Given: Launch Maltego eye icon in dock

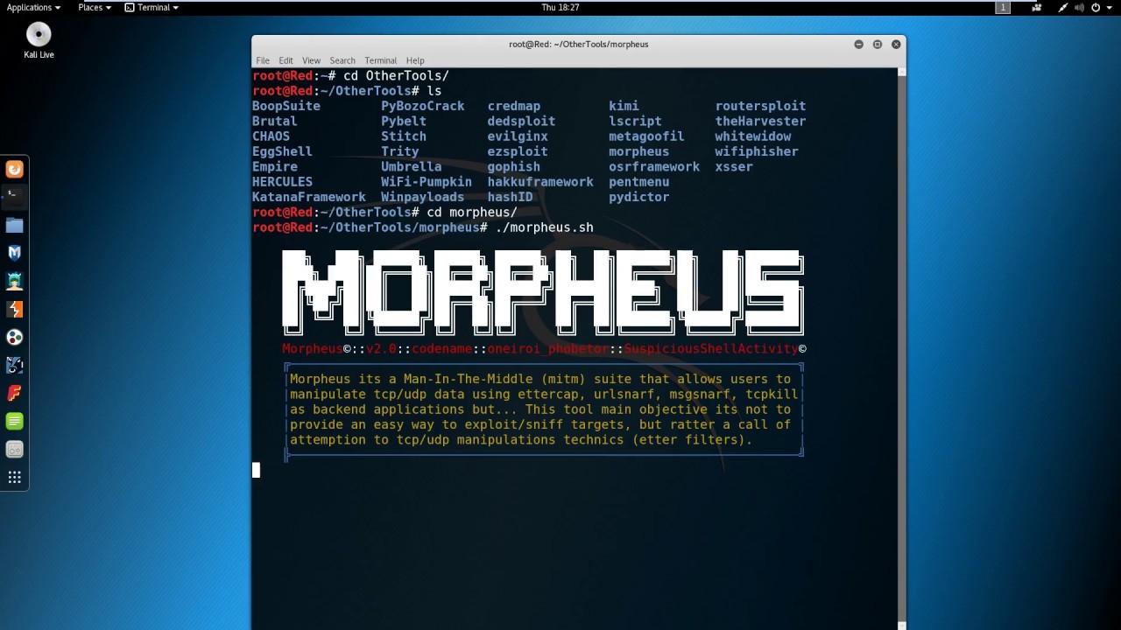Looking at the screenshot, I should pos(14,365).
